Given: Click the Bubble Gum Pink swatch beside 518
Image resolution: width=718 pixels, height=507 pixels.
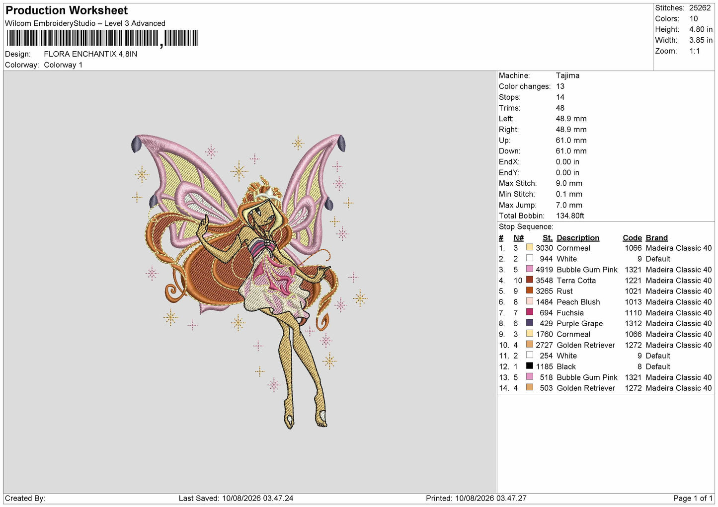Looking at the screenshot, I should (530, 377).
